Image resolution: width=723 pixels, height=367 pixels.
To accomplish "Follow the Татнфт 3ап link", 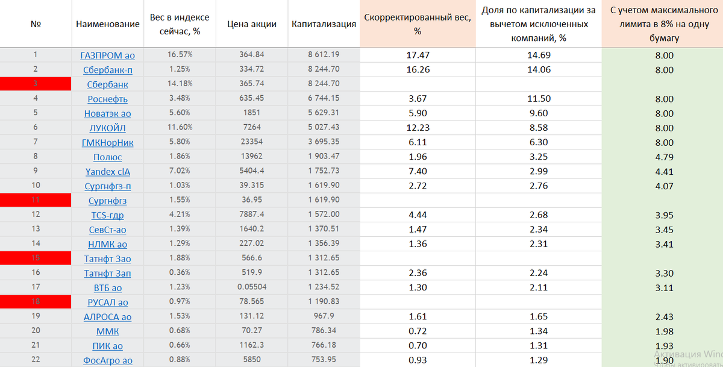I will tap(108, 273).
